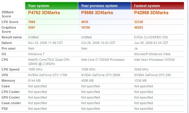Click the Windows 7 OS value

click(x=36, y=54)
